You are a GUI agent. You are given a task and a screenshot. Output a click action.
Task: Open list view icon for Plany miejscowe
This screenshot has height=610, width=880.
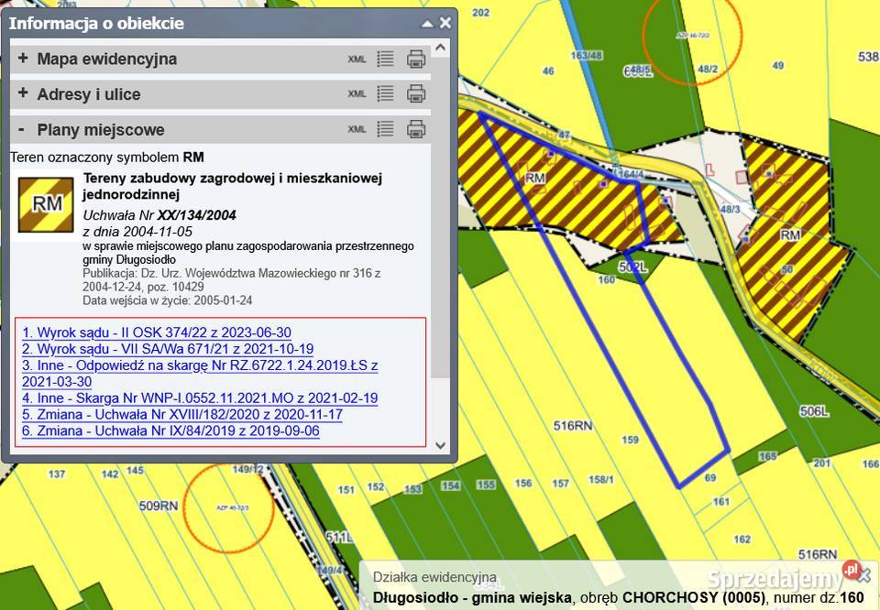click(386, 128)
